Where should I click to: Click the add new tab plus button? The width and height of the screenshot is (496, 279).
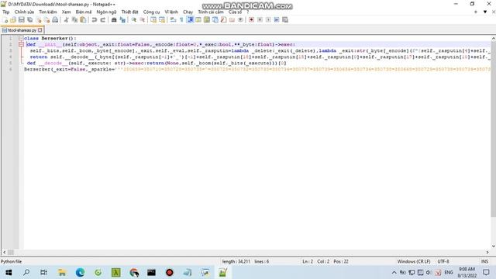coord(476,12)
